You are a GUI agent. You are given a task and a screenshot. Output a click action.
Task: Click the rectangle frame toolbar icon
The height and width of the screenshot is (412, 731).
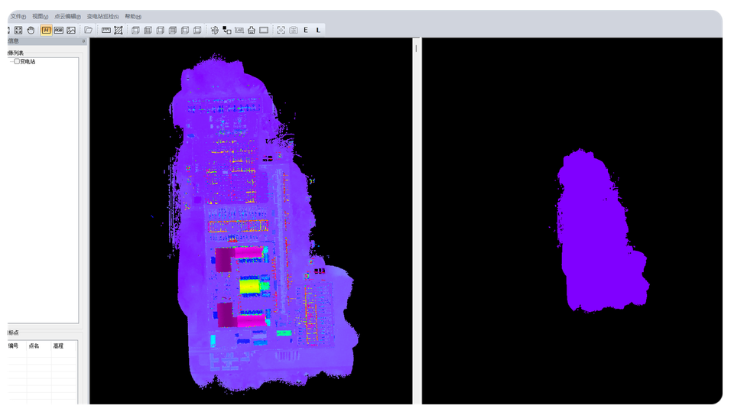(x=264, y=30)
